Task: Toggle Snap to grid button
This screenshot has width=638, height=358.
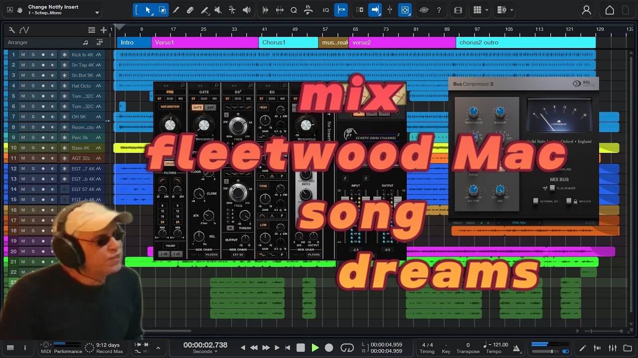Action: coord(341,10)
